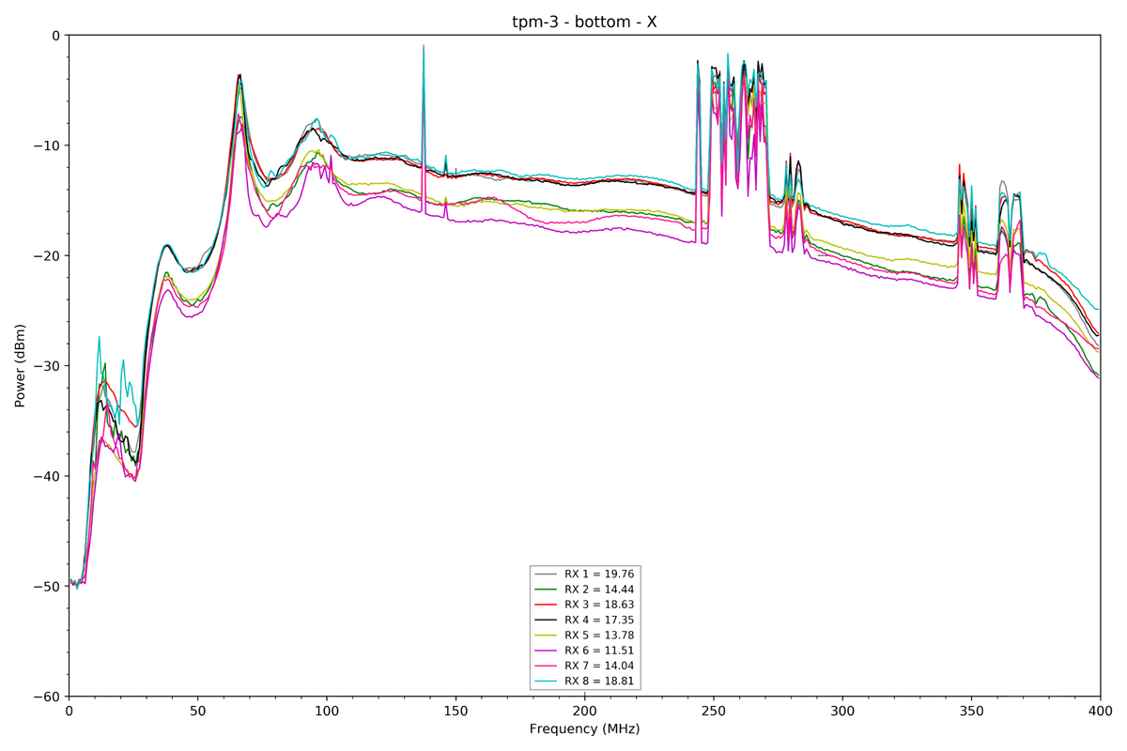Select the −10 tick label on power axis
The image size is (1127, 751).
point(46,146)
